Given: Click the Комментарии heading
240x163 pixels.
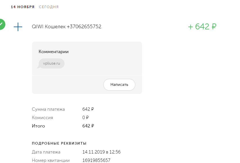Looking at the screenshot, I should (54, 51).
